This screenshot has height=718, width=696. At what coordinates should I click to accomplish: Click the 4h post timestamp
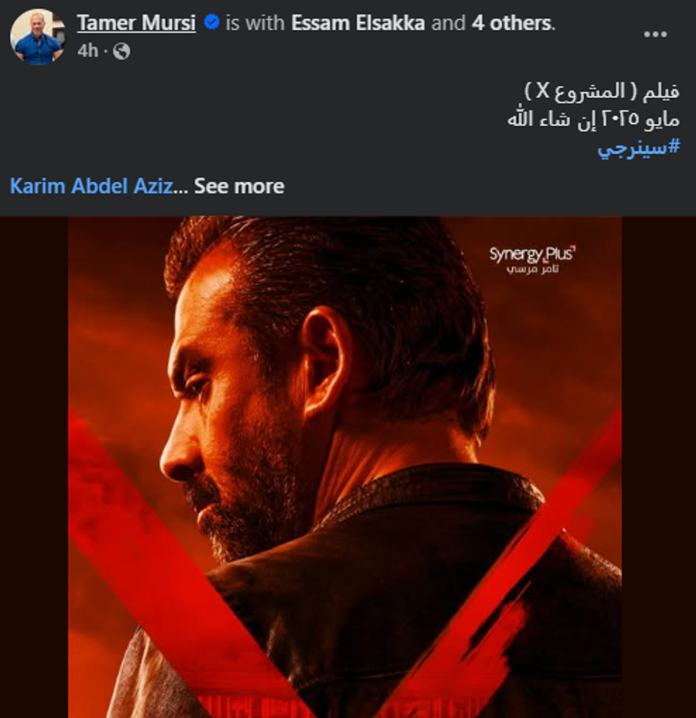pos(88,51)
